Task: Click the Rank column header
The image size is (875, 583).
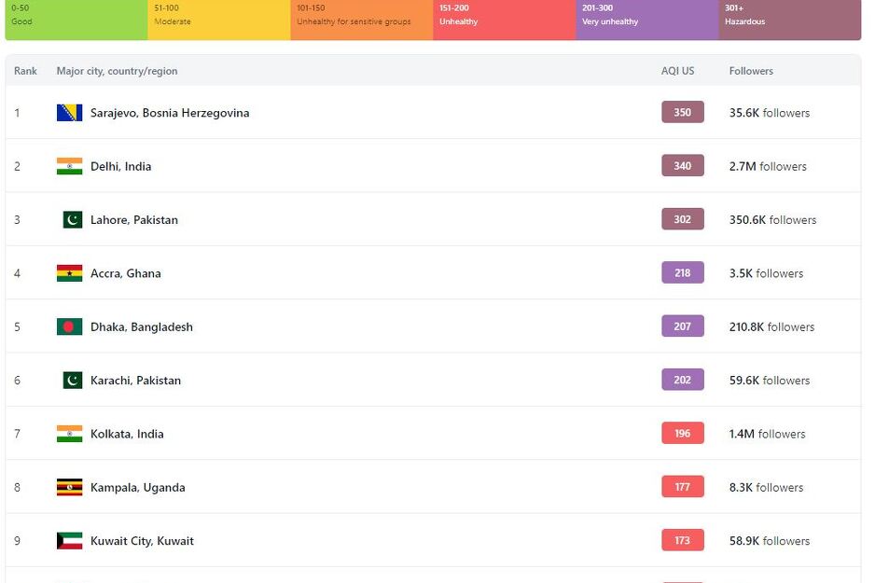Action: [25, 71]
